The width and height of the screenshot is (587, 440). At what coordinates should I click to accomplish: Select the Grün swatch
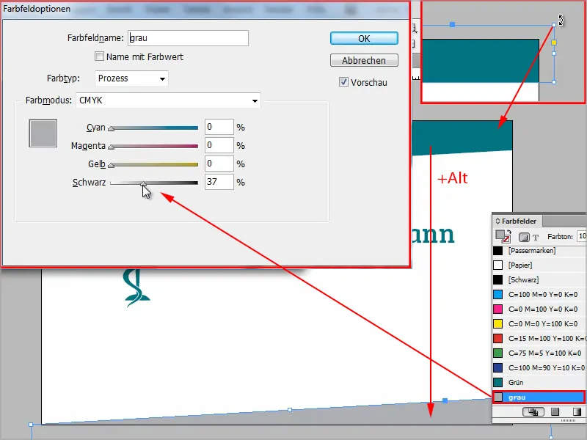[x=539, y=382]
